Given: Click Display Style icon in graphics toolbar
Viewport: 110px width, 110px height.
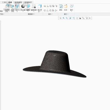Looking at the screenshot, I should click(73, 18).
